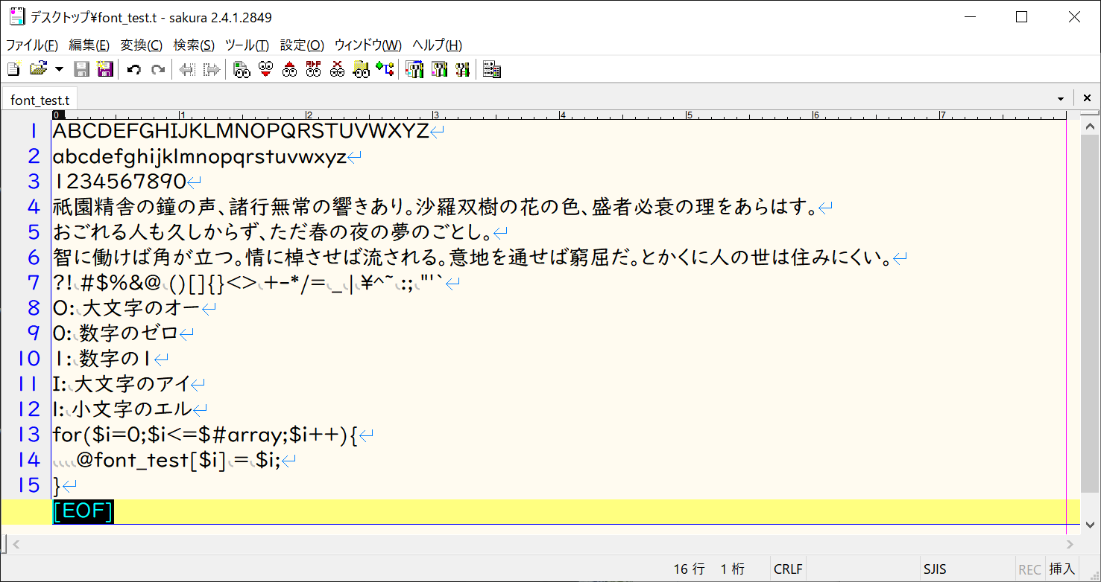Screen dimensions: 1101x582
Task: Open type-specific settings icon
Action: tap(438, 70)
